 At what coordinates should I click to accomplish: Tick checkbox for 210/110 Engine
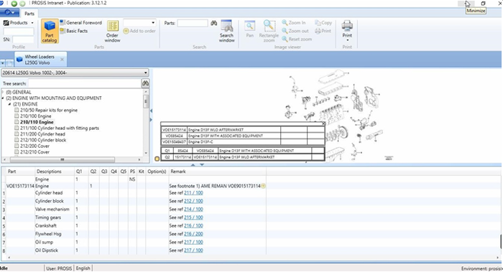(x=17, y=122)
